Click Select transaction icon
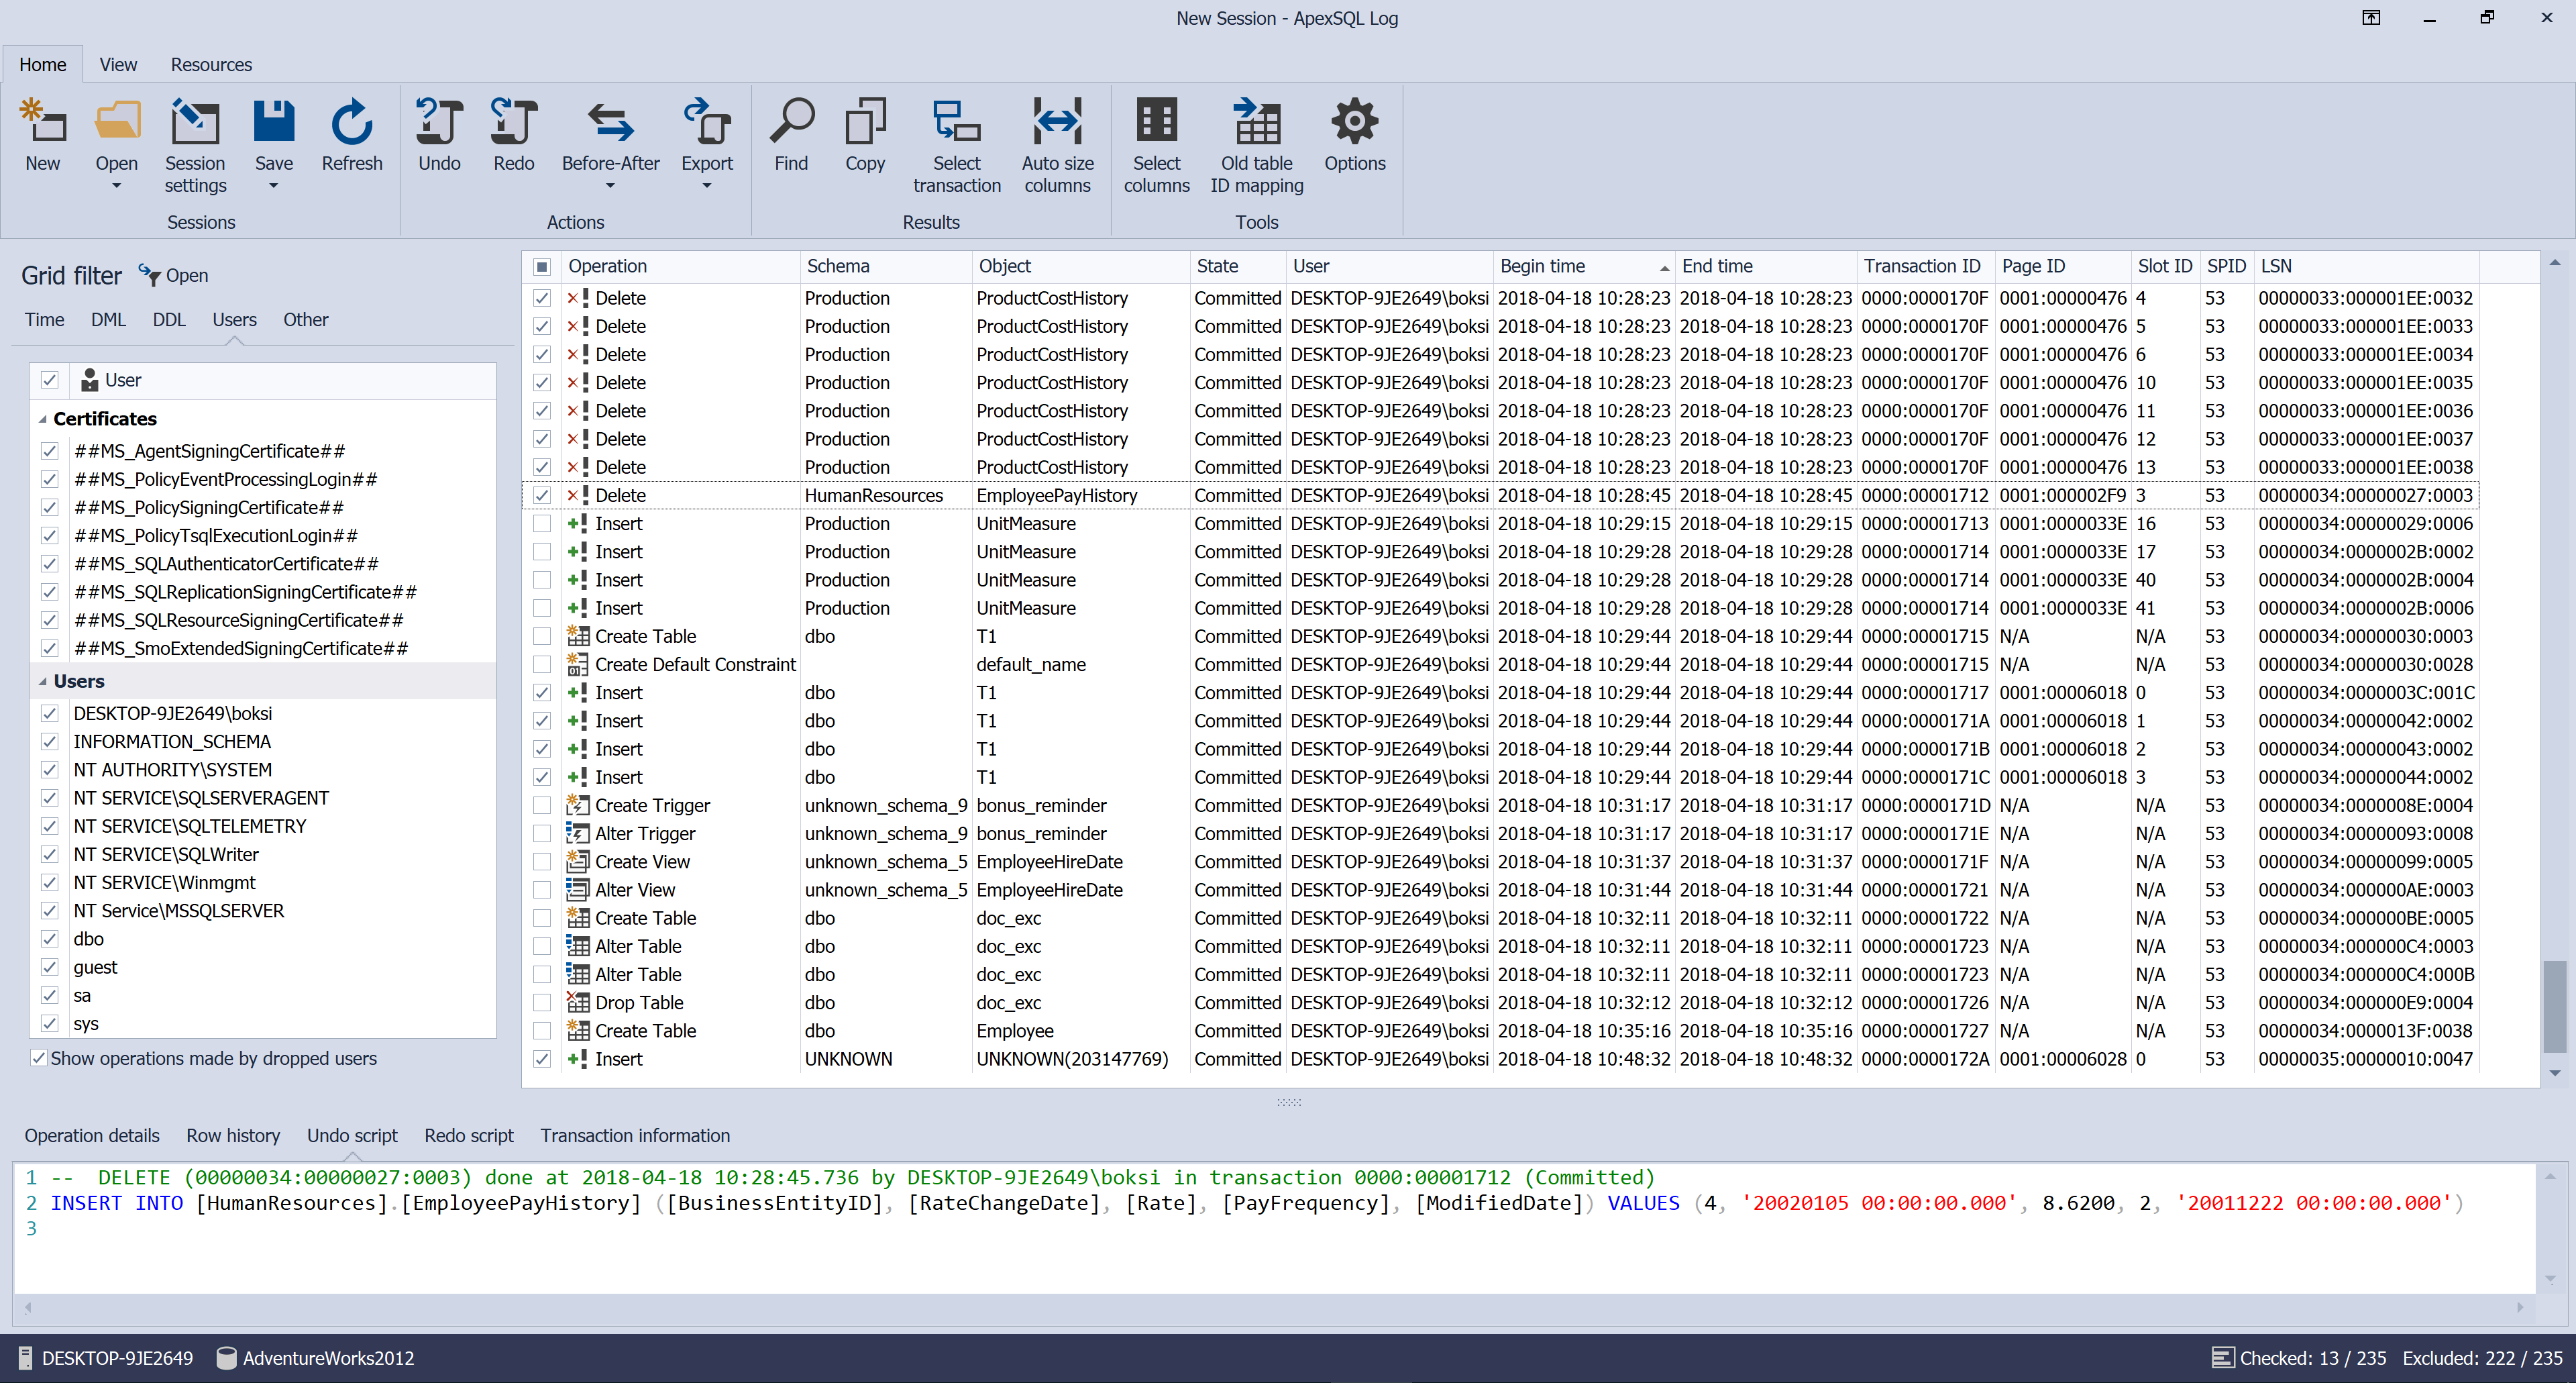Image resolution: width=2576 pixels, height=1383 pixels. [956, 121]
